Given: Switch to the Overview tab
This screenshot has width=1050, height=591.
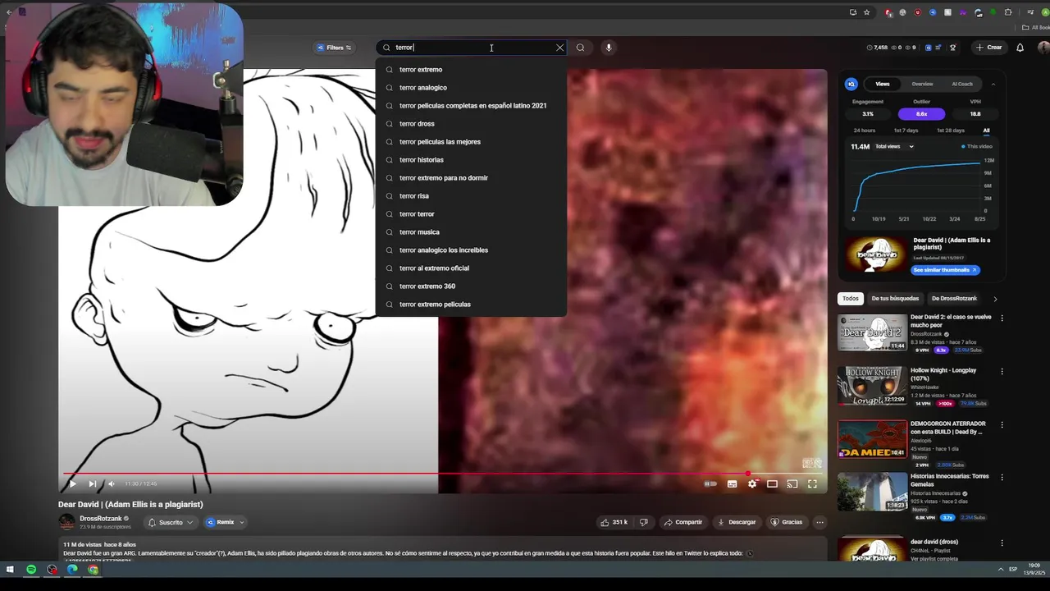Looking at the screenshot, I should (922, 84).
